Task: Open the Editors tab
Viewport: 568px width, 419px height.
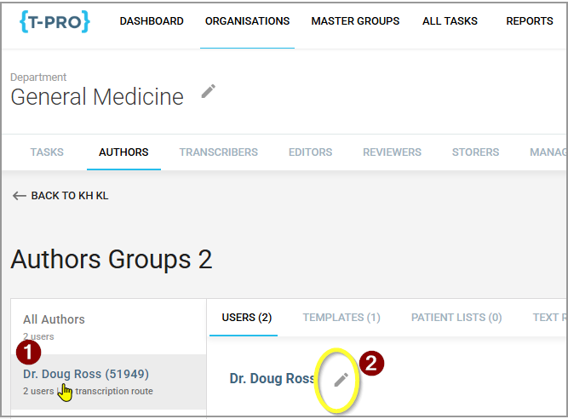Action: point(310,152)
